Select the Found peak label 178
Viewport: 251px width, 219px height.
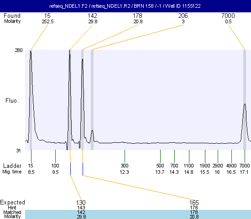click(x=137, y=16)
